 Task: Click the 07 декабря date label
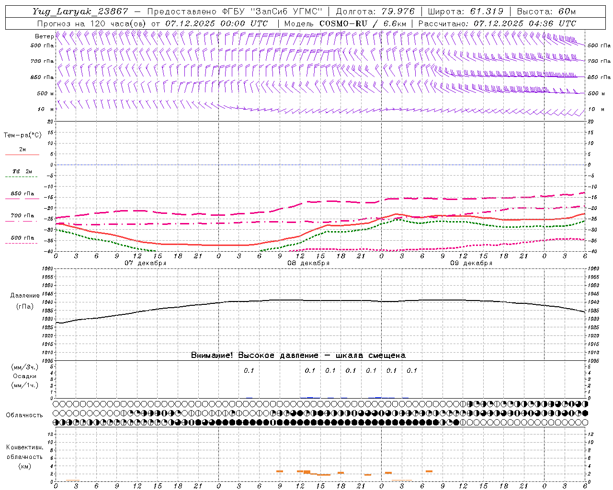tap(146, 263)
